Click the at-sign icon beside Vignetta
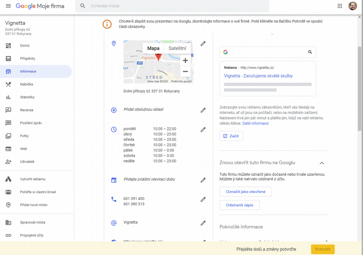This screenshot has width=363, height=255. 114,223
